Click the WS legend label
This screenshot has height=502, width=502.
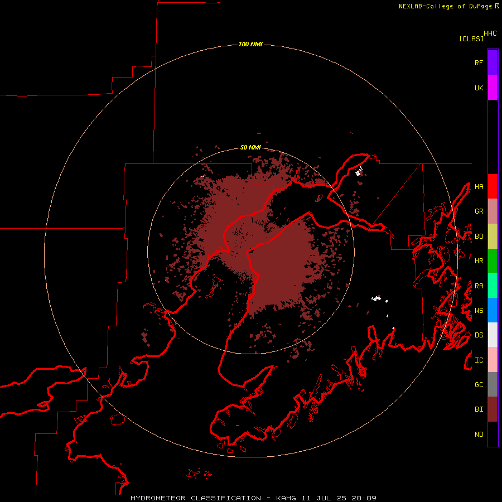pyautogui.click(x=479, y=311)
